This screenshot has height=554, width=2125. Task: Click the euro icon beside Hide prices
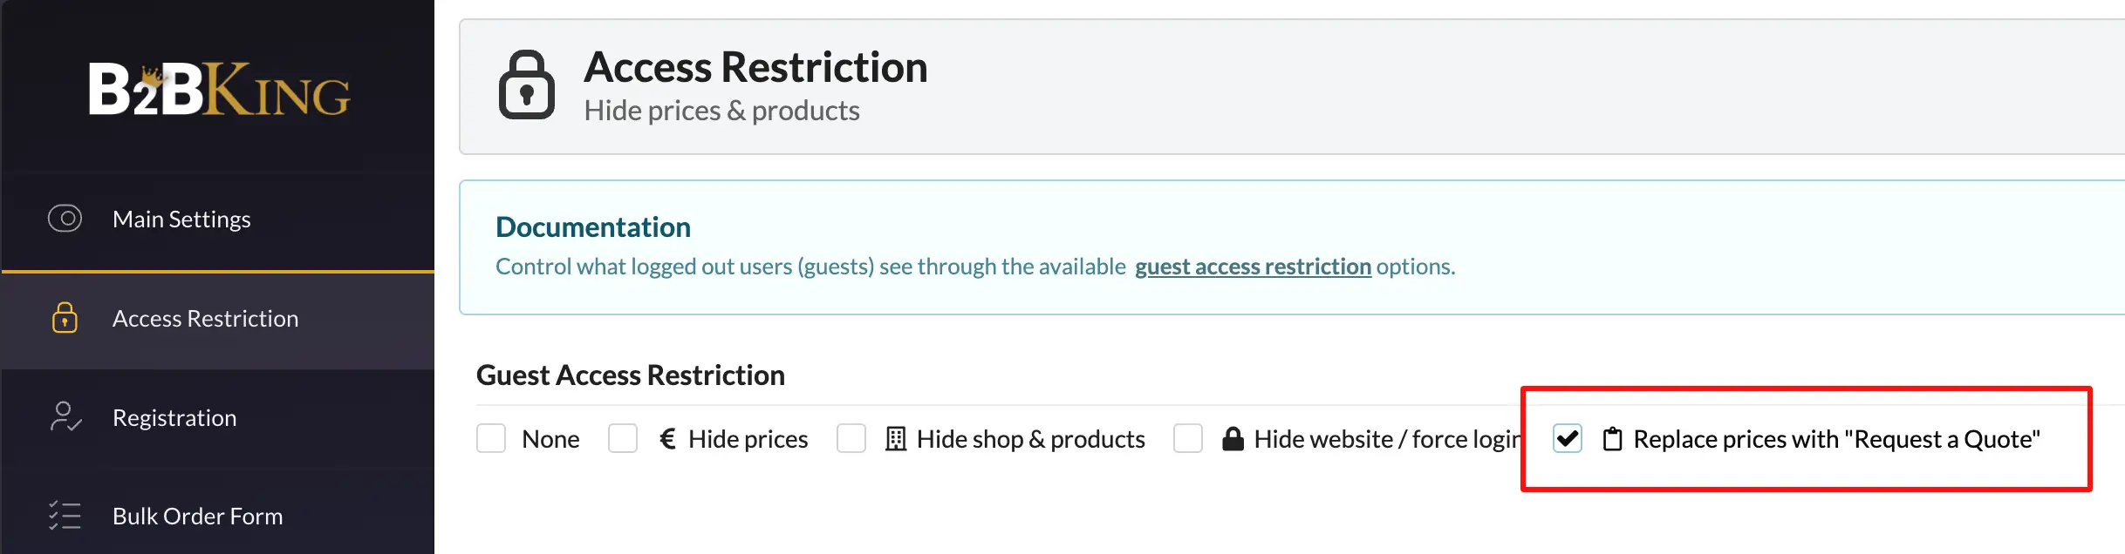(667, 438)
